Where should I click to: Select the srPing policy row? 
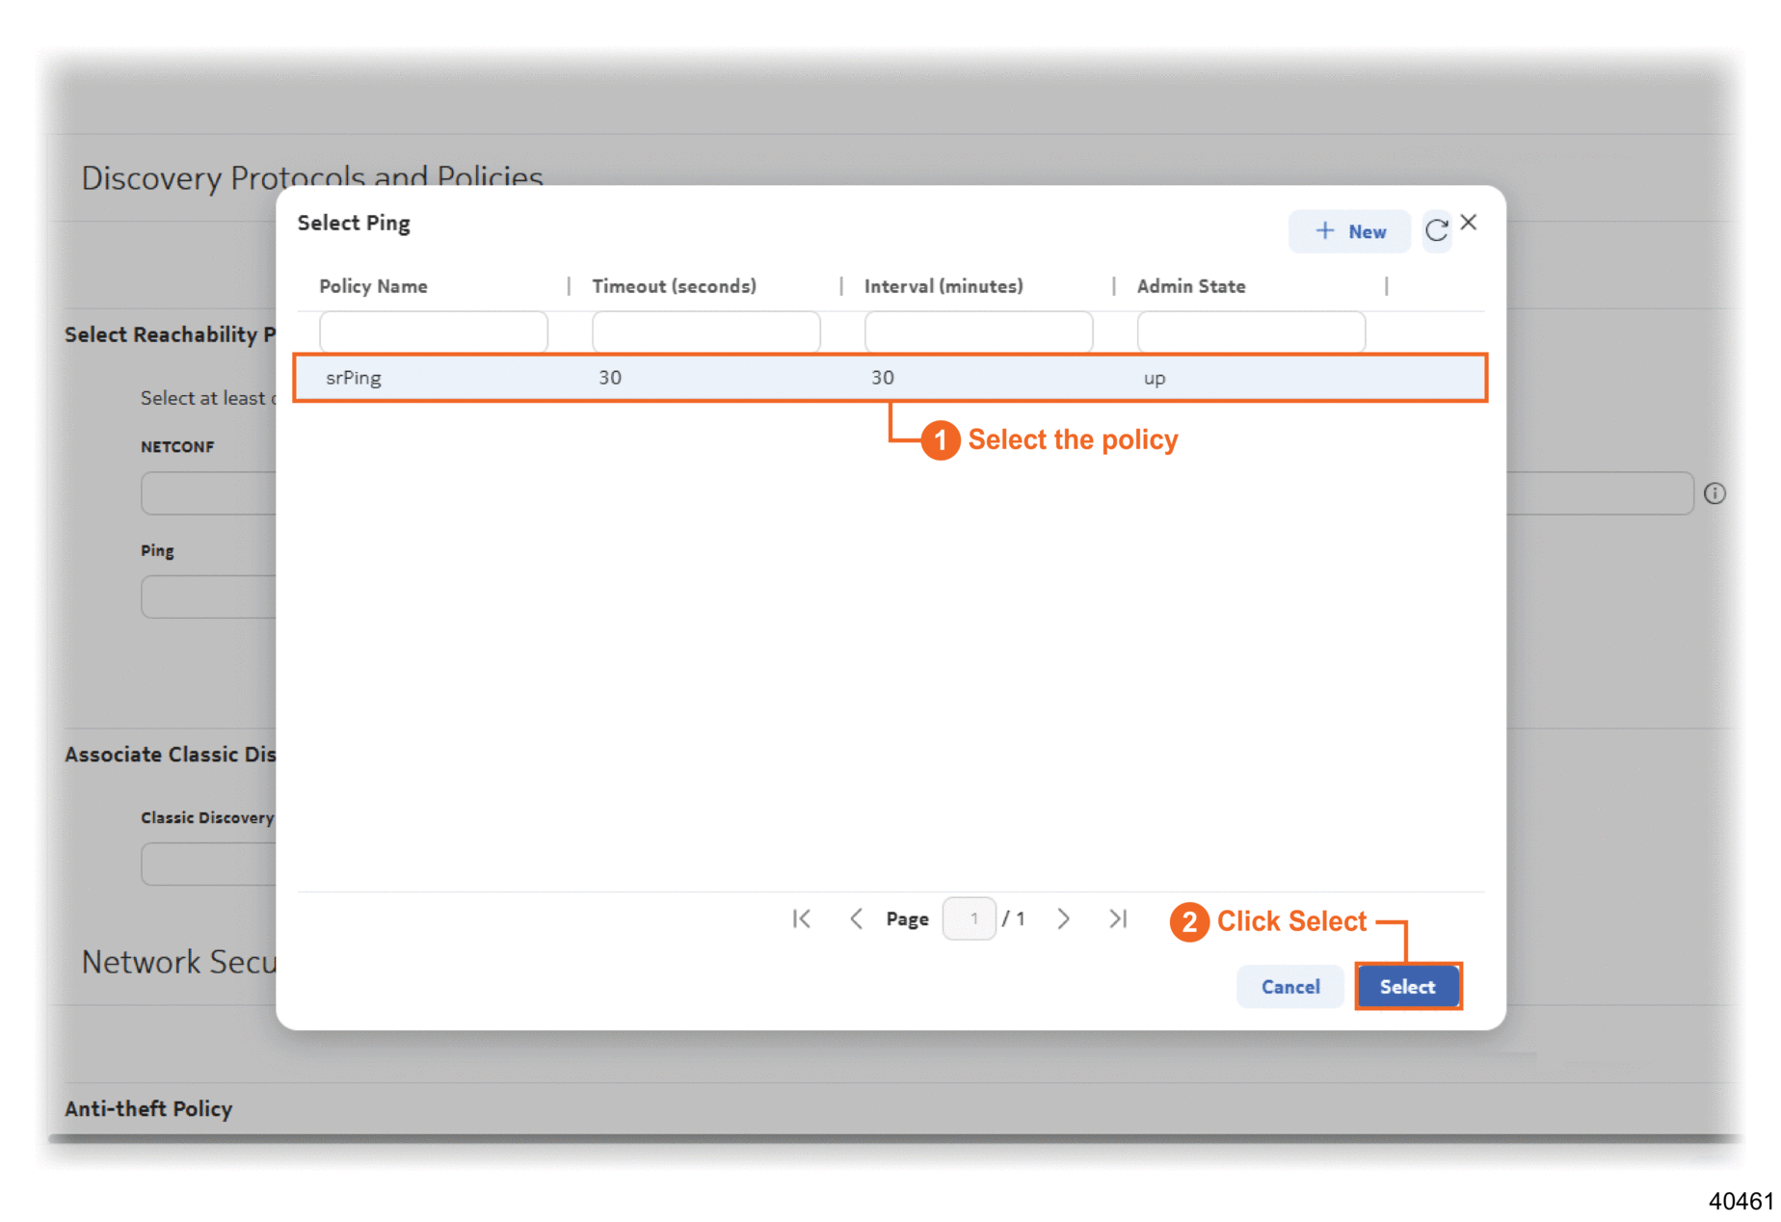pyautogui.click(x=889, y=378)
